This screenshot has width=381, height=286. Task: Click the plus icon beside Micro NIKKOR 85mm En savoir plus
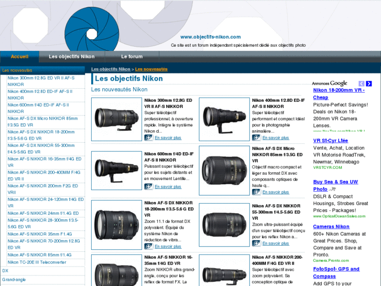(256, 192)
